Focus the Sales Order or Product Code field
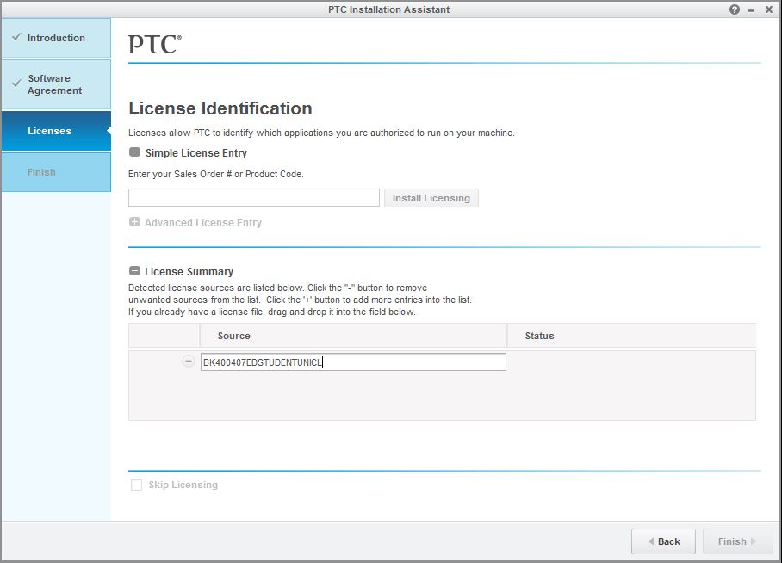The width and height of the screenshot is (782, 563). 254,197
